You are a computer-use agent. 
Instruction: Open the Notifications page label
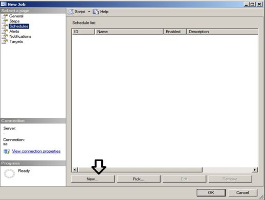pyautogui.click(x=20, y=36)
